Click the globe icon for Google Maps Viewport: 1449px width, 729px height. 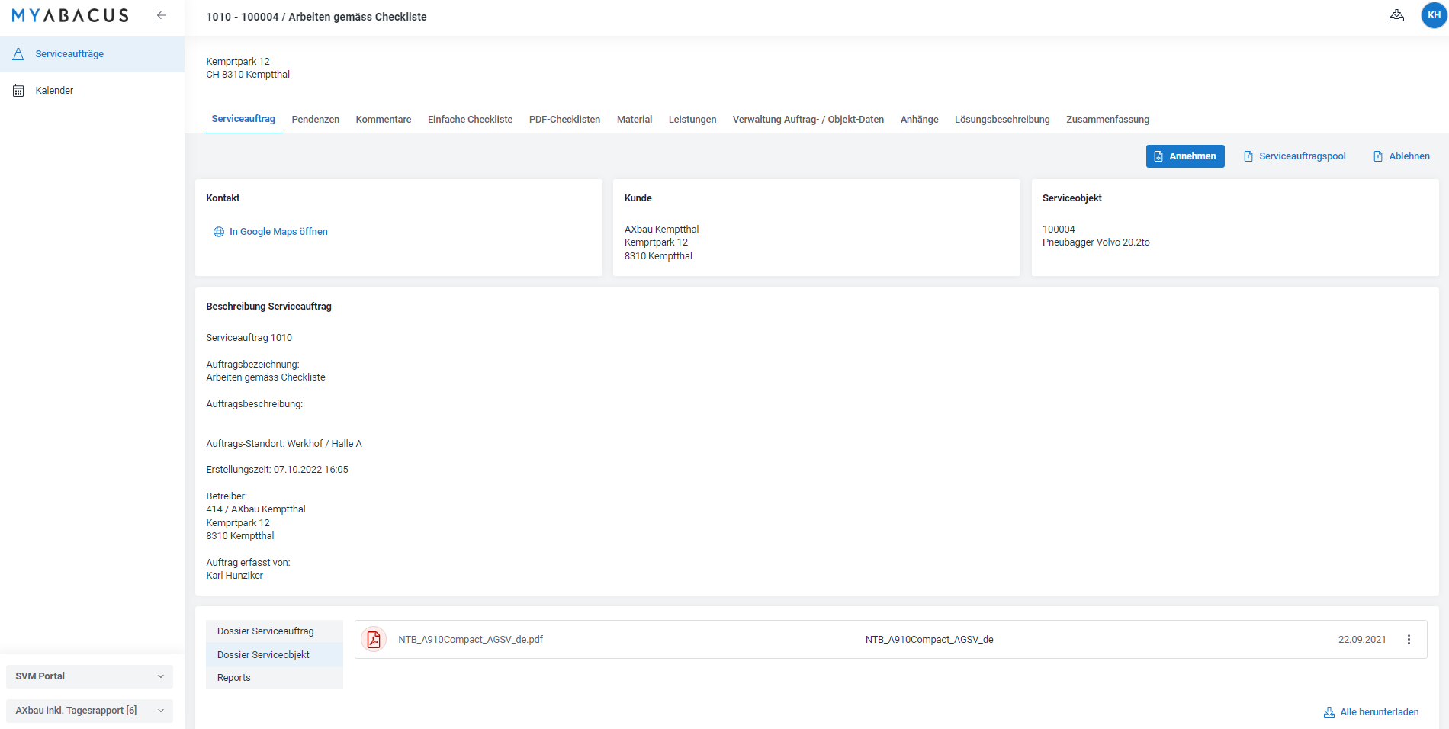click(219, 232)
